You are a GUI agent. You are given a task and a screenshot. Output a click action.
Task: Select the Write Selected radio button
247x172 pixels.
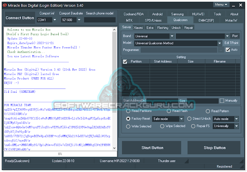click(x=128, y=126)
